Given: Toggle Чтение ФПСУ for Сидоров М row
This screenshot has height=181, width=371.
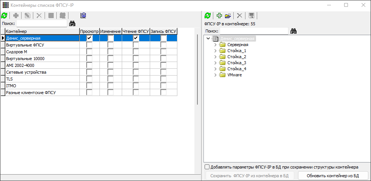Looking at the screenshot, I should click(x=136, y=52).
